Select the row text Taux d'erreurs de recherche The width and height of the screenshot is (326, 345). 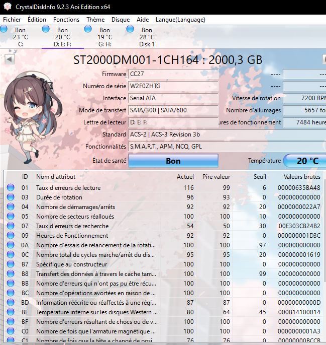pyautogui.click(x=72, y=226)
